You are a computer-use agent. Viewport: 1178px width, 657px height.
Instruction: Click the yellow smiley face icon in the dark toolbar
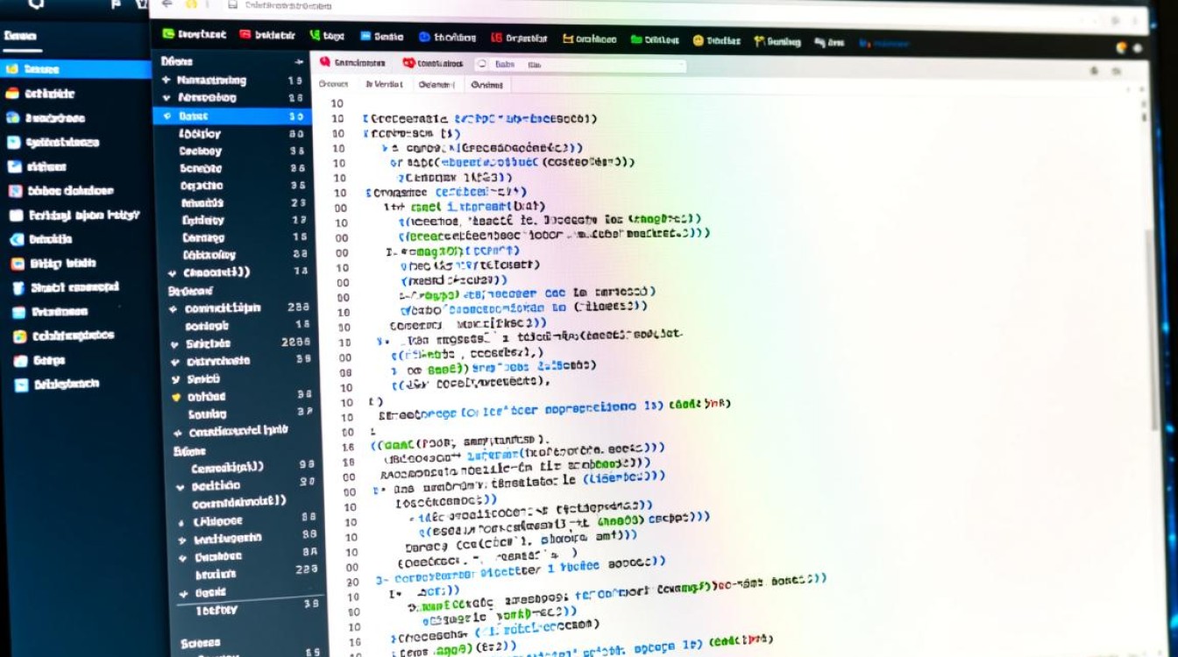click(x=698, y=40)
